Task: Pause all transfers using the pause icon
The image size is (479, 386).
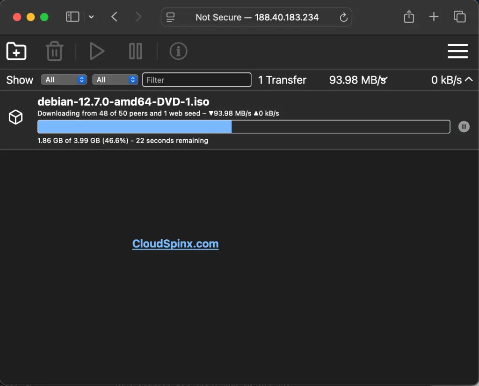Action: coord(135,51)
